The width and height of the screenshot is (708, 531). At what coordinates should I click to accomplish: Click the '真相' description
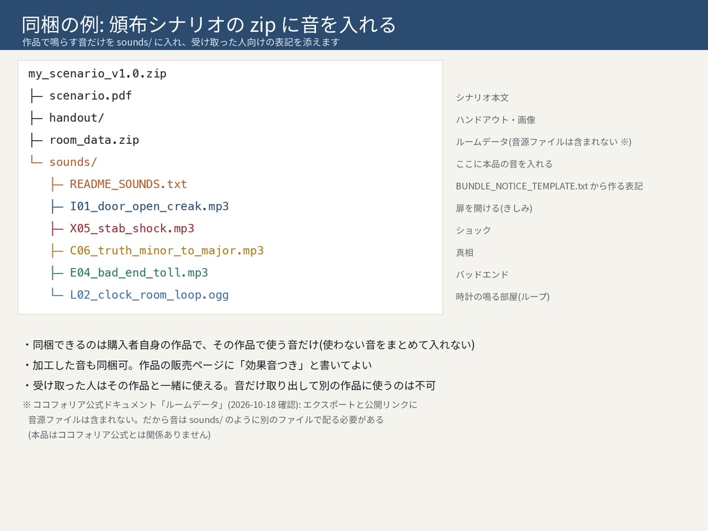(x=465, y=252)
